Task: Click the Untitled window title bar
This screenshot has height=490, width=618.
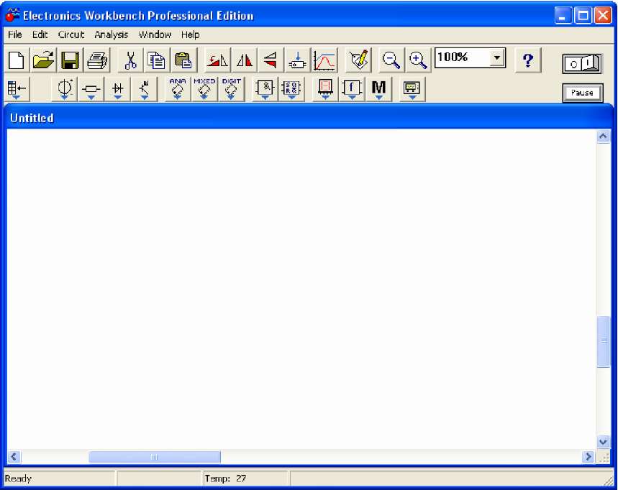Action: click(x=308, y=118)
